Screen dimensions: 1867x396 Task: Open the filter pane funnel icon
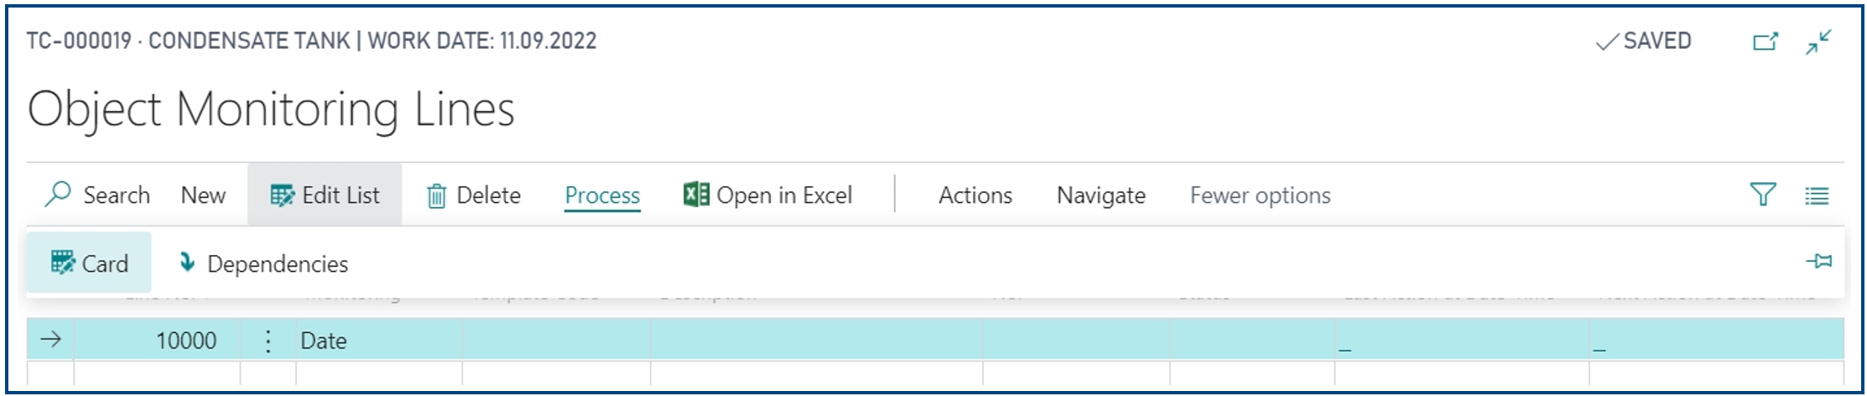(1762, 195)
